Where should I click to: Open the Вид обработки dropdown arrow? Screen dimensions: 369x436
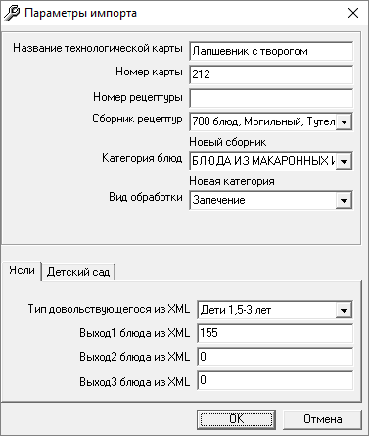(344, 200)
